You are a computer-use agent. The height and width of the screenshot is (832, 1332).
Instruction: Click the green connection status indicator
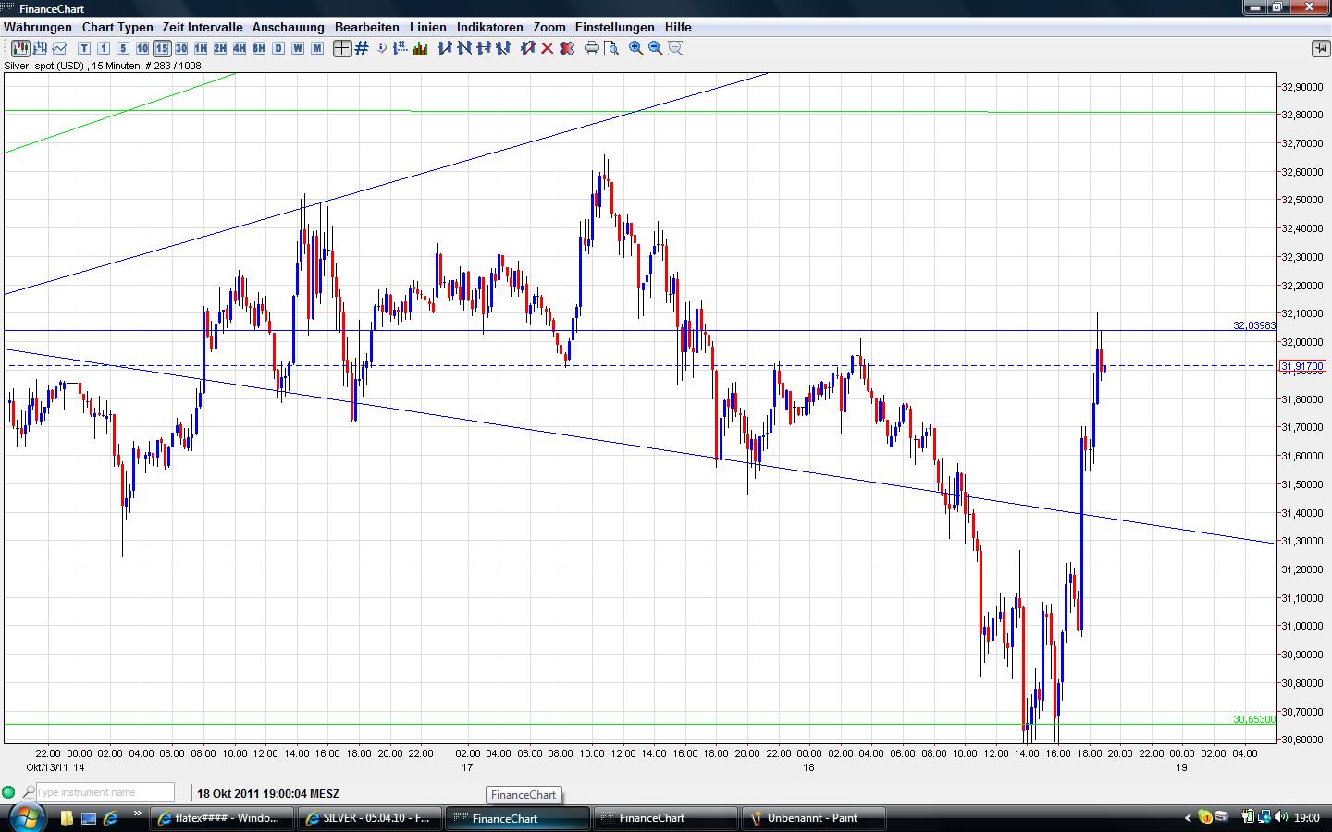[x=8, y=792]
